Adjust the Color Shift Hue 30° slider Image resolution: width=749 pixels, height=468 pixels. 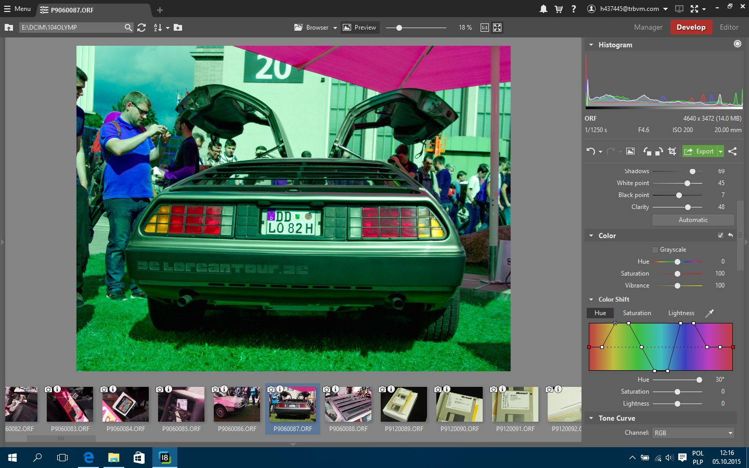699,380
